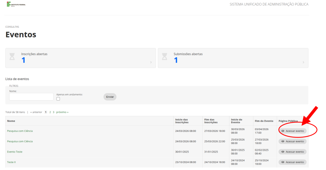Viewport: 326px width, 170px height.
Task: Open Pesquisa com Ciência with inscrições ending 25/03/2026
Action: [x=20, y=141]
